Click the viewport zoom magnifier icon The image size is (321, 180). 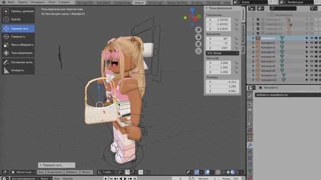click(x=198, y=30)
